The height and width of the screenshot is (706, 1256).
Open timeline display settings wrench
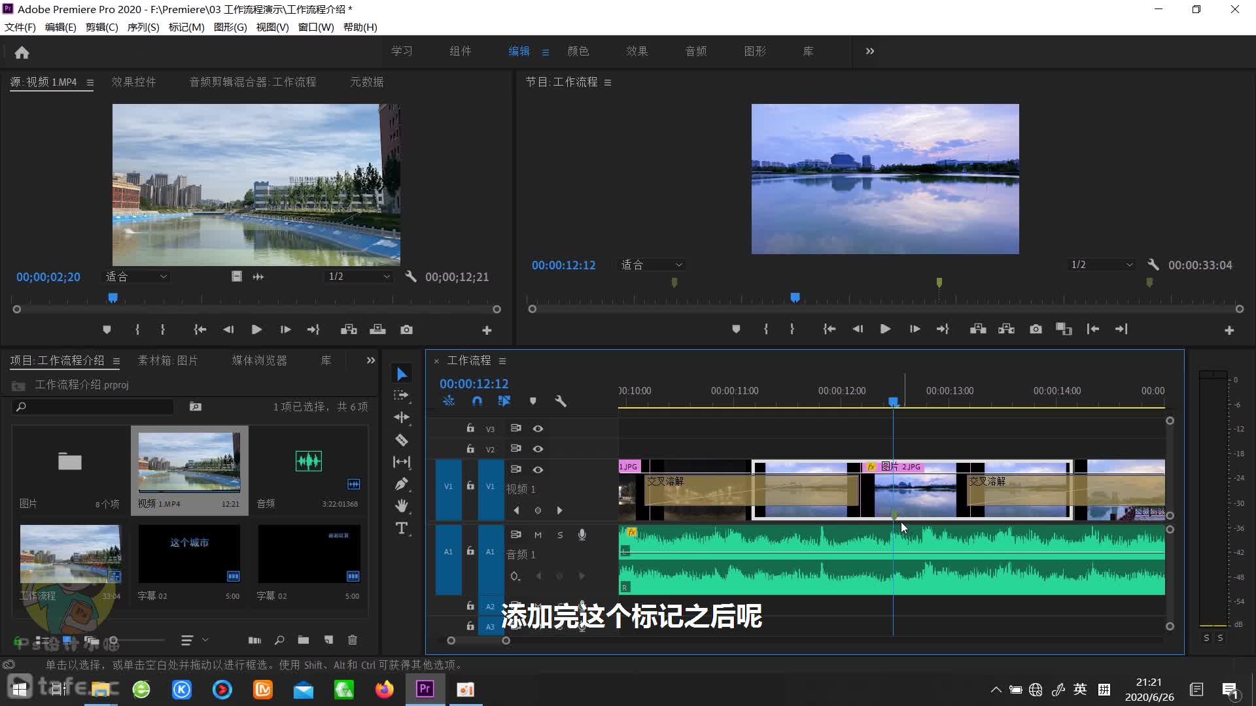click(x=561, y=401)
